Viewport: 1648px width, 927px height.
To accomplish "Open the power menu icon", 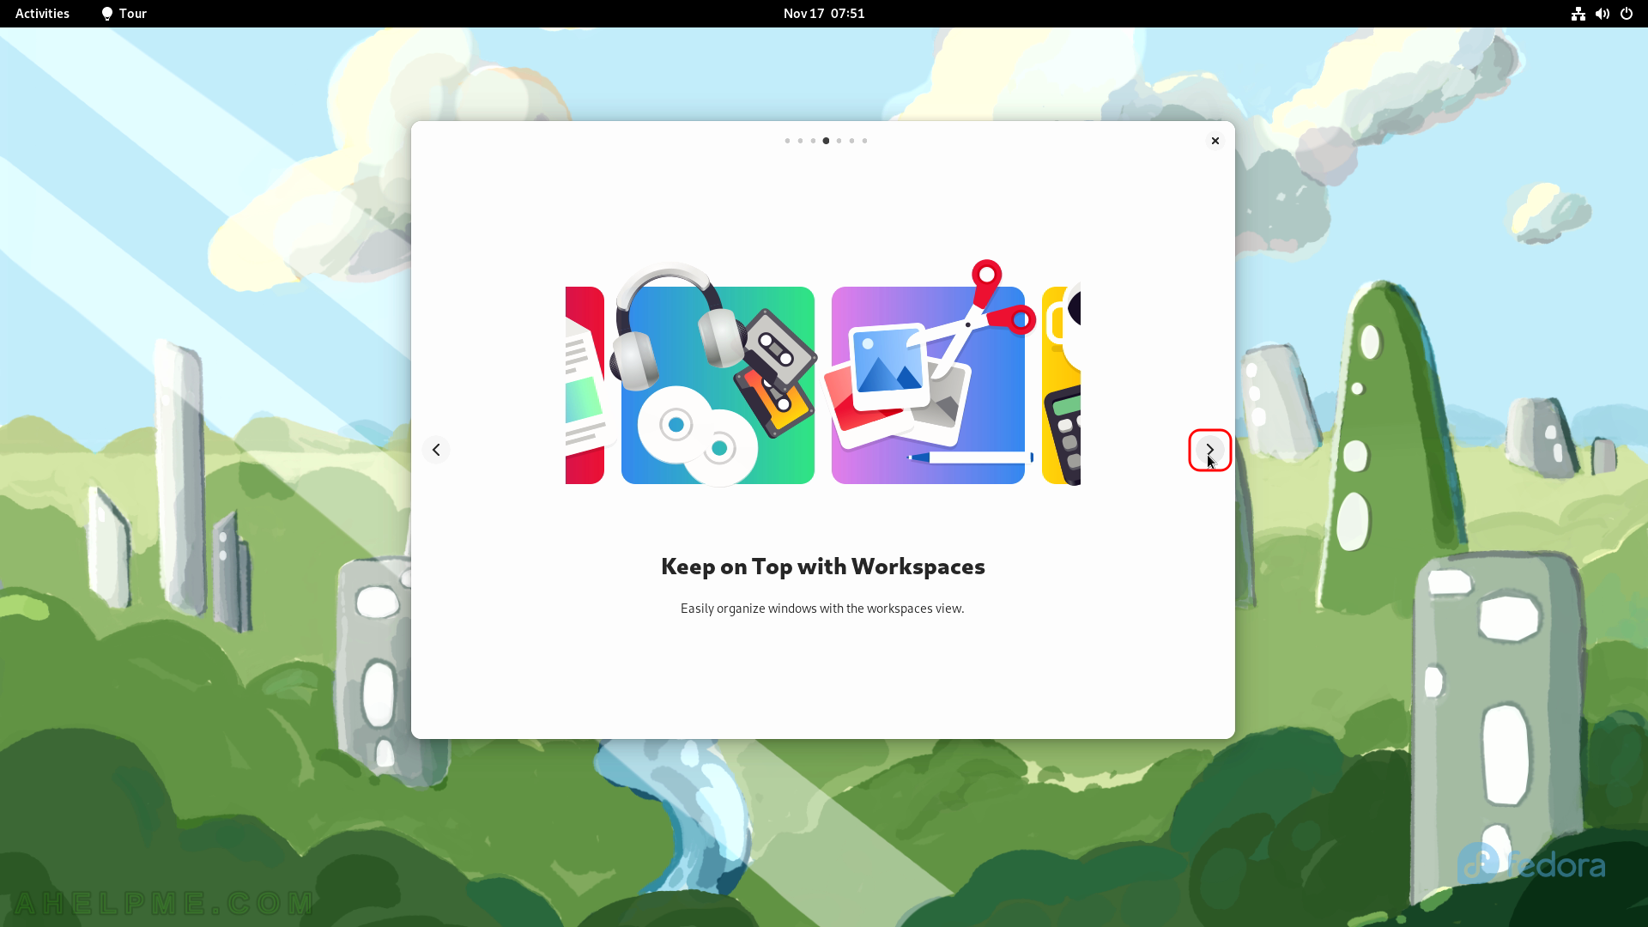I will [x=1626, y=14].
